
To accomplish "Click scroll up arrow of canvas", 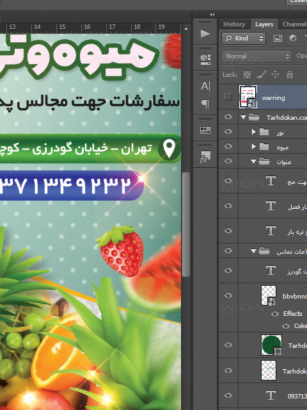I will tap(186, 29).
